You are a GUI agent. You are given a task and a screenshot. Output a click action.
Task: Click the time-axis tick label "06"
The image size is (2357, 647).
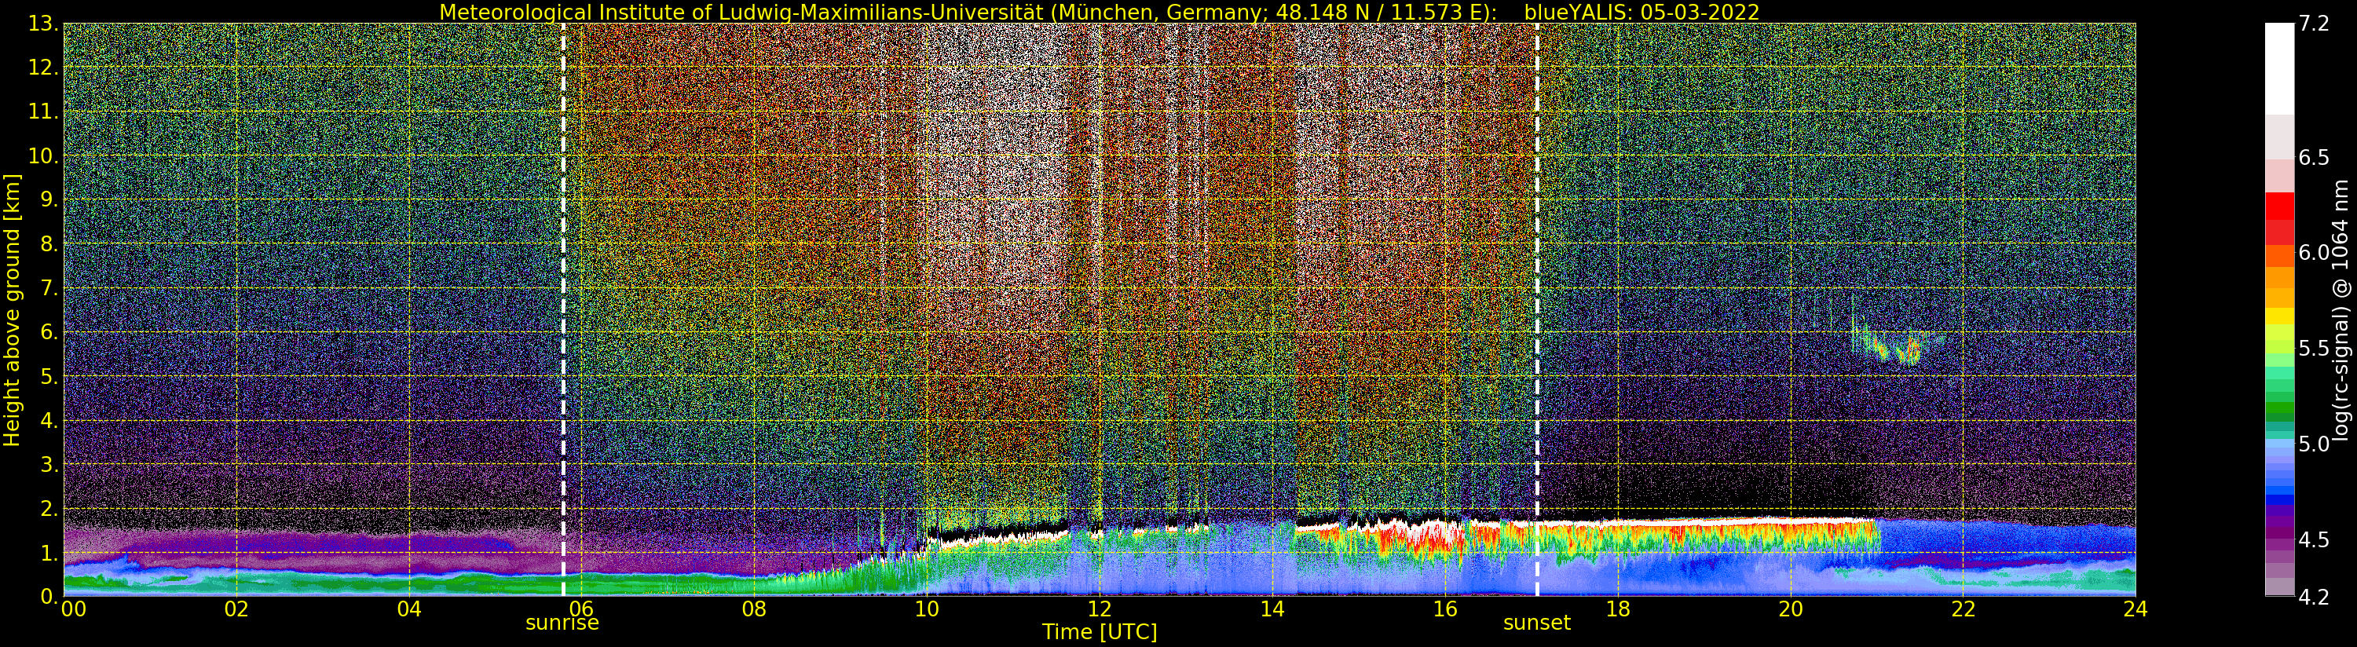(x=582, y=609)
